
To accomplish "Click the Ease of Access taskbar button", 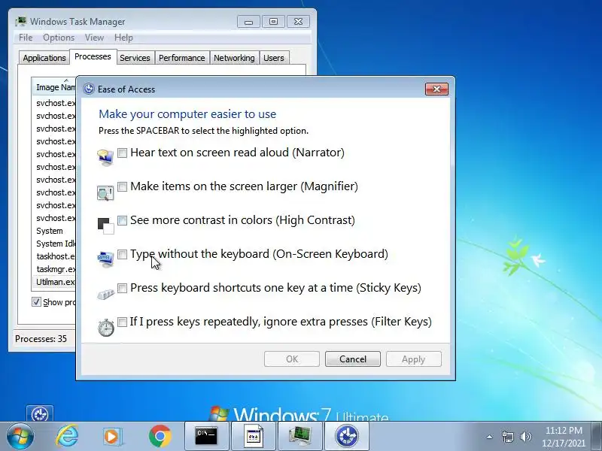I will pyautogui.click(x=347, y=437).
